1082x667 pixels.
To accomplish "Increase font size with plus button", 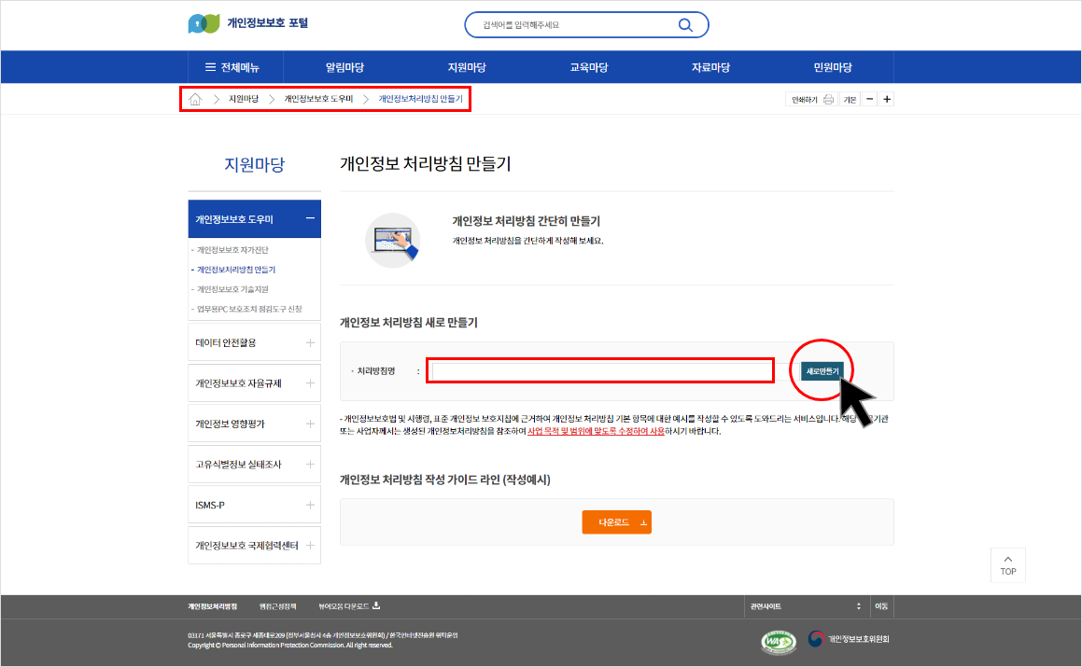I will click(887, 99).
